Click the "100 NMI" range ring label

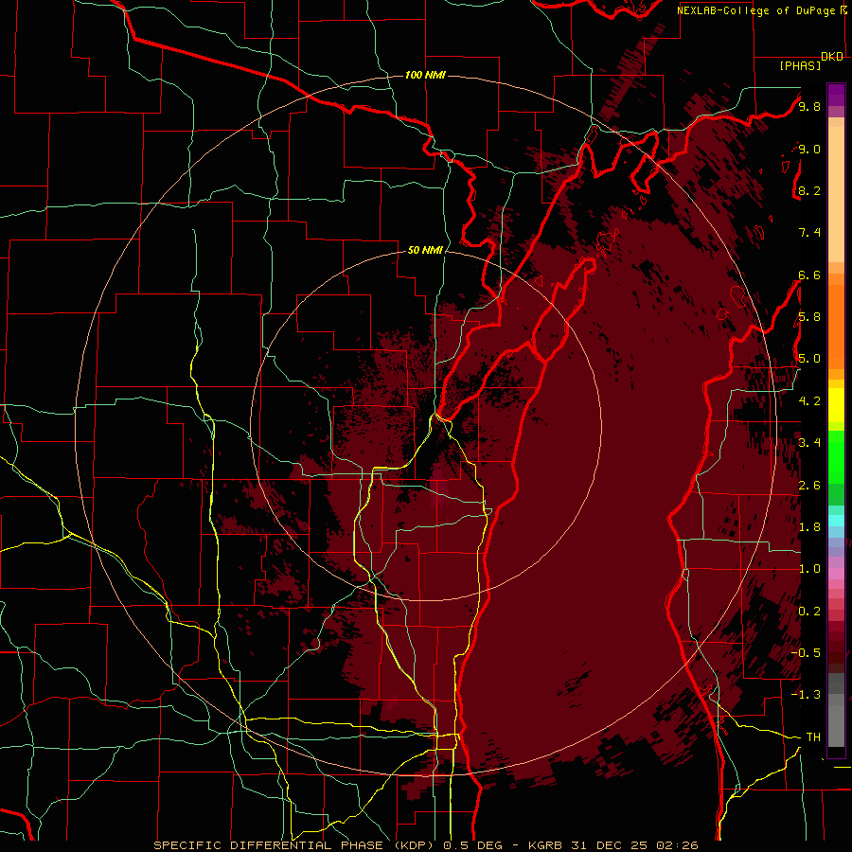point(425,75)
